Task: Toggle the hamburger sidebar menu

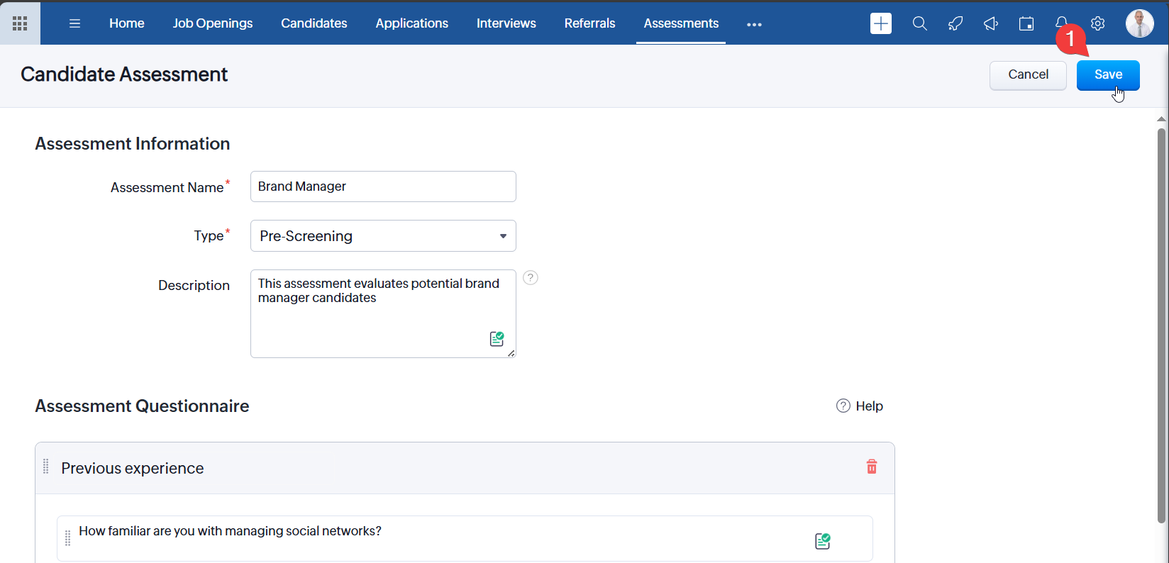Action: pos(74,23)
